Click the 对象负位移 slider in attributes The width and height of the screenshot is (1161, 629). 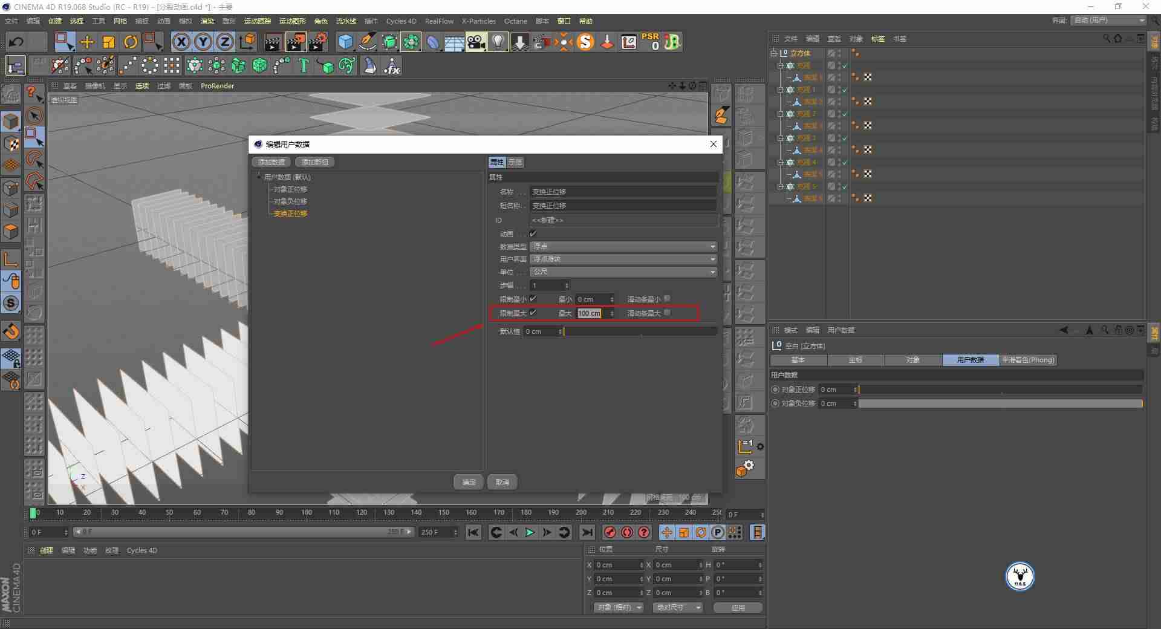[x=1001, y=403]
